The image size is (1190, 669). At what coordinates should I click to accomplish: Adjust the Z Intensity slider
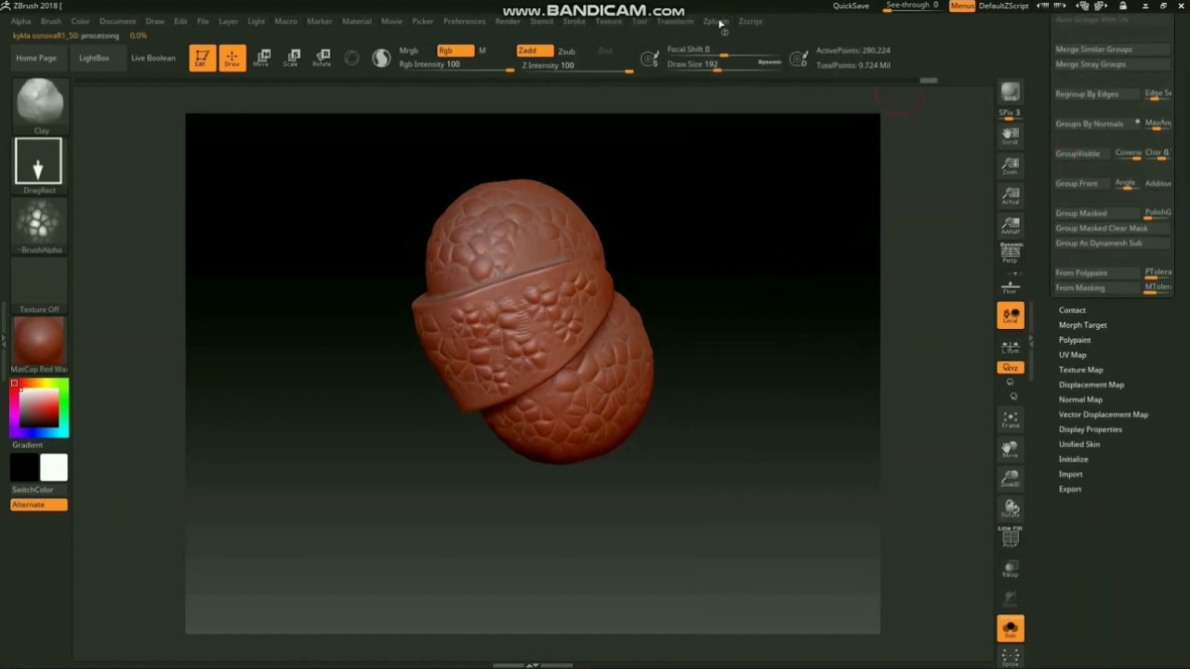click(575, 65)
